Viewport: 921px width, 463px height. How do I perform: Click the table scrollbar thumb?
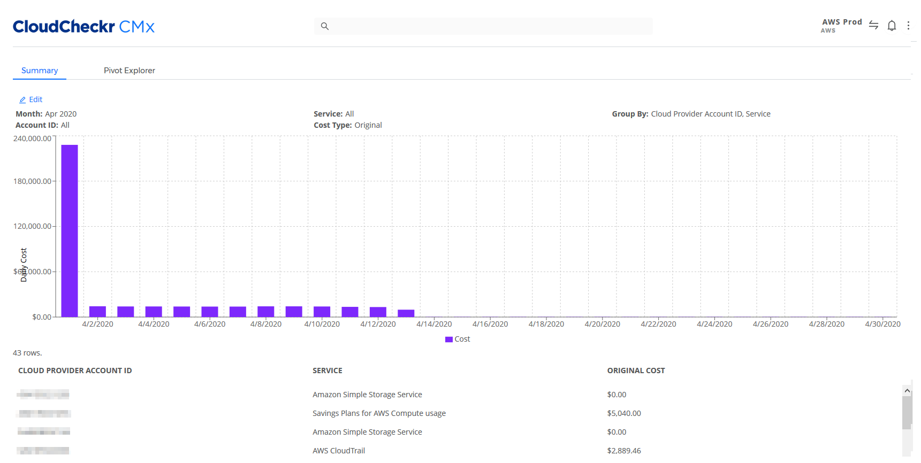(907, 412)
